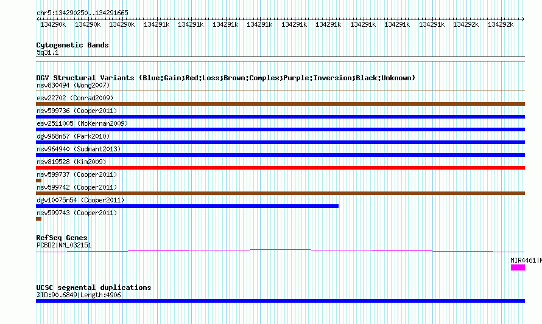Click the small brown nsv599737 block
542x324 pixels.
point(39,181)
